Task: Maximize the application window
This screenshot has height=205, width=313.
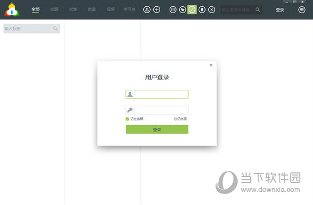Action: tap(295, 2)
